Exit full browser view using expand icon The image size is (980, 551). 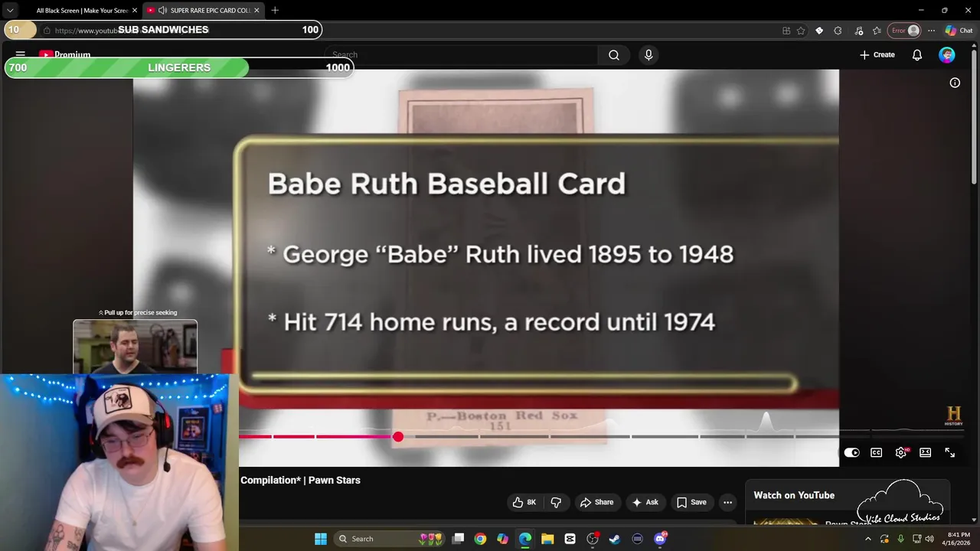(950, 453)
